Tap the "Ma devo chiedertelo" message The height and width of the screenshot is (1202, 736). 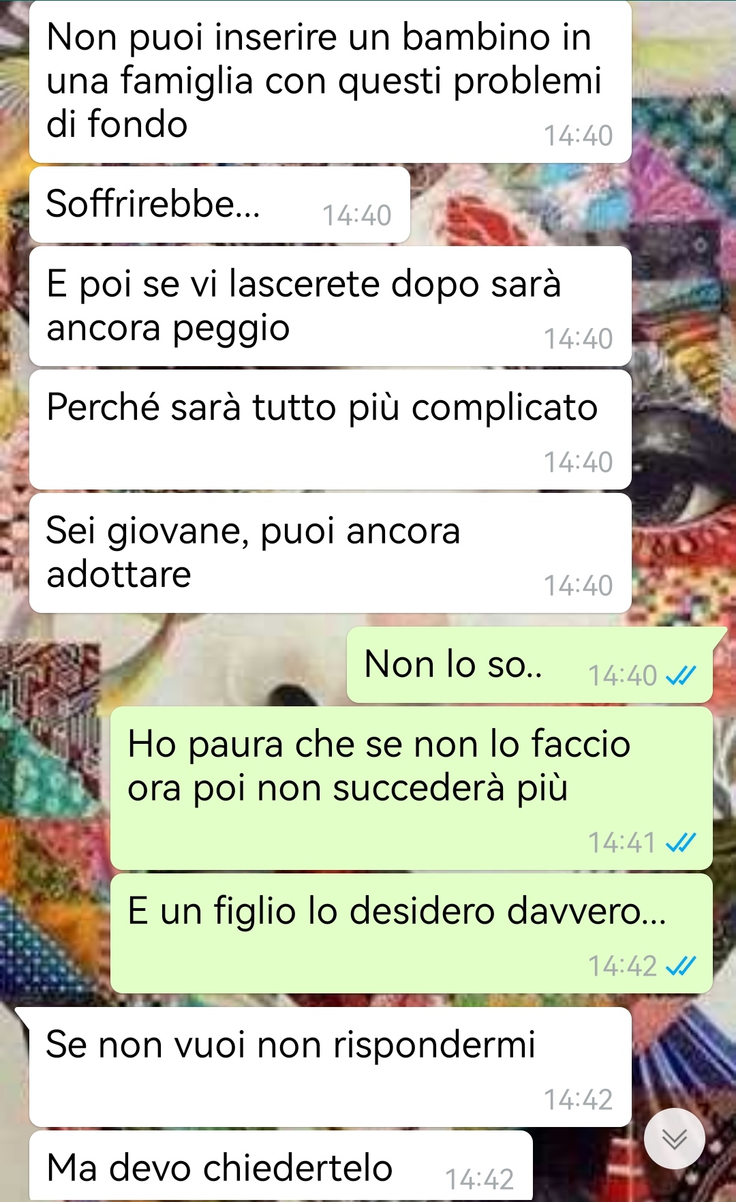point(281,1167)
